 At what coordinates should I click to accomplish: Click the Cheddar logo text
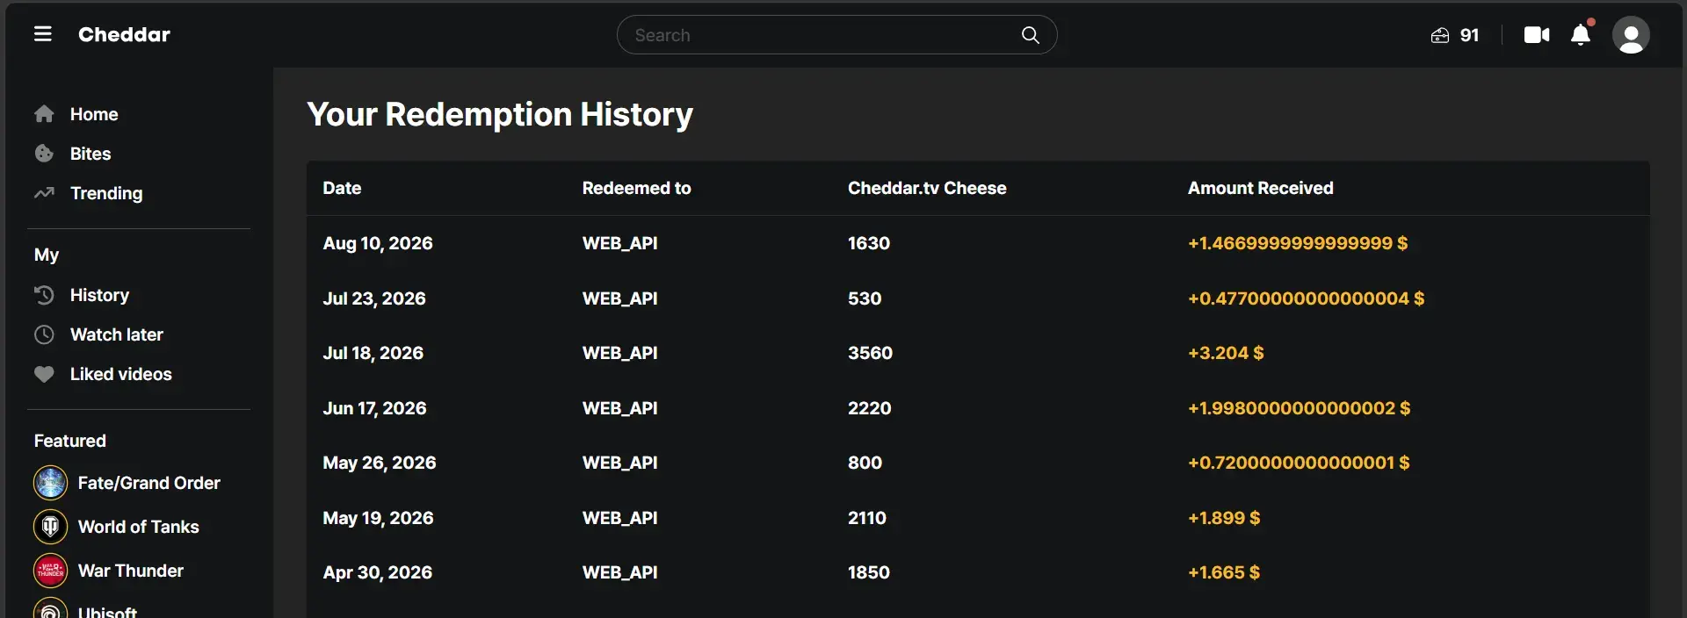point(124,34)
